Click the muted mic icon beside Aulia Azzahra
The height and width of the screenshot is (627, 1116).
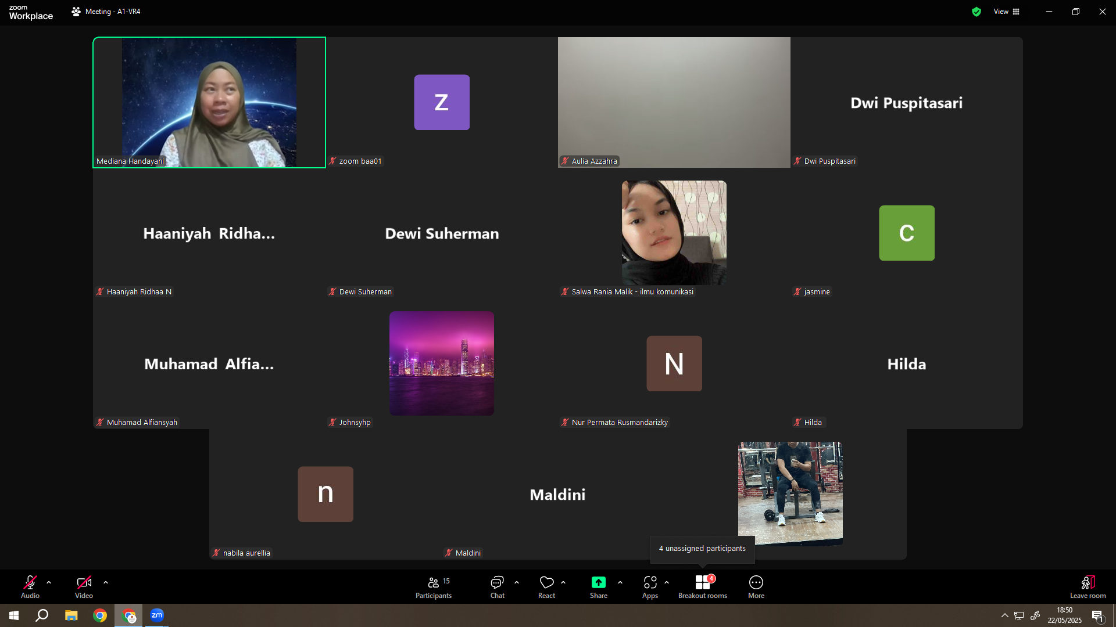pos(565,161)
